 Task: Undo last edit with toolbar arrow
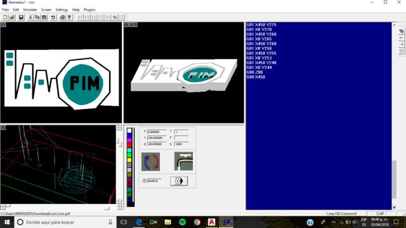(x=53, y=17)
